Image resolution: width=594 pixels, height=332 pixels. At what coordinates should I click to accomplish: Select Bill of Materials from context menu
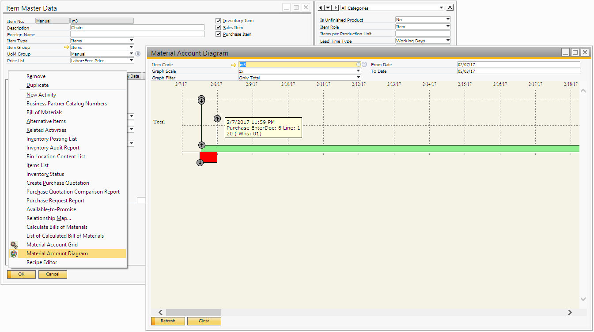(x=44, y=112)
